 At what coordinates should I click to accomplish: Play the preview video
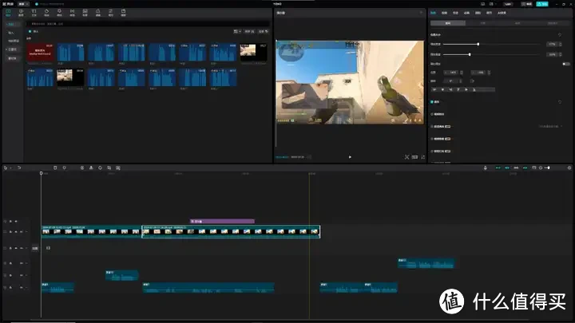(350, 157)
